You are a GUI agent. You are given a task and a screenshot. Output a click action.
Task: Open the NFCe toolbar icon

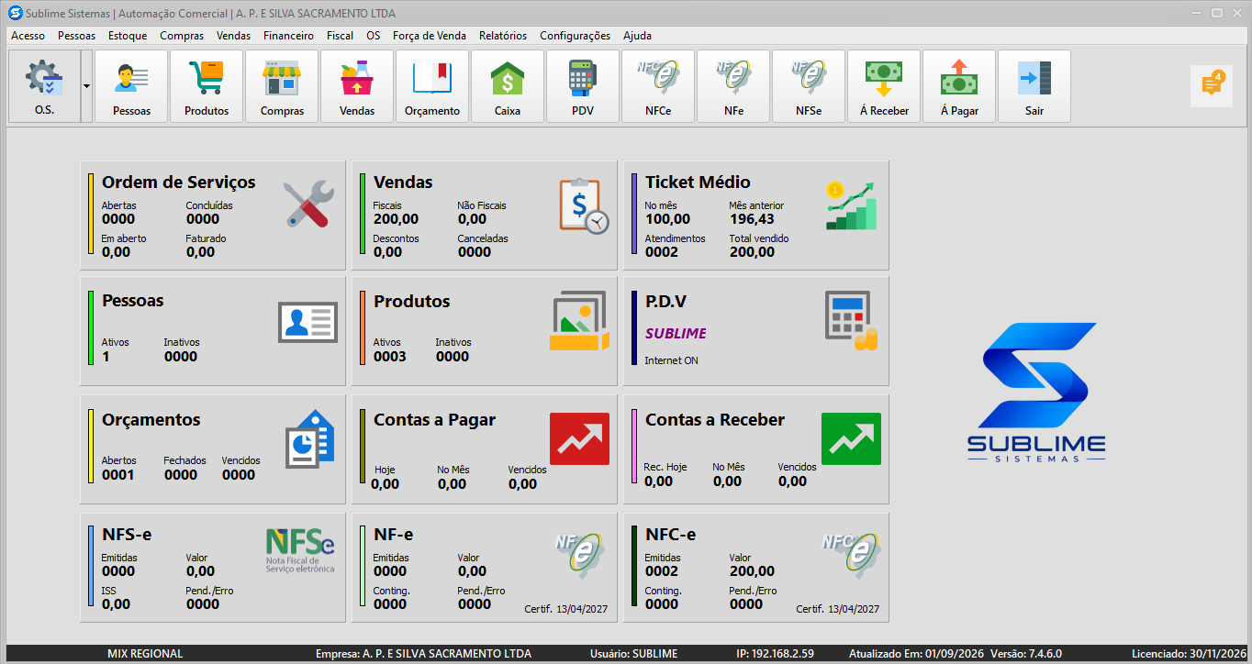[658, 86]
